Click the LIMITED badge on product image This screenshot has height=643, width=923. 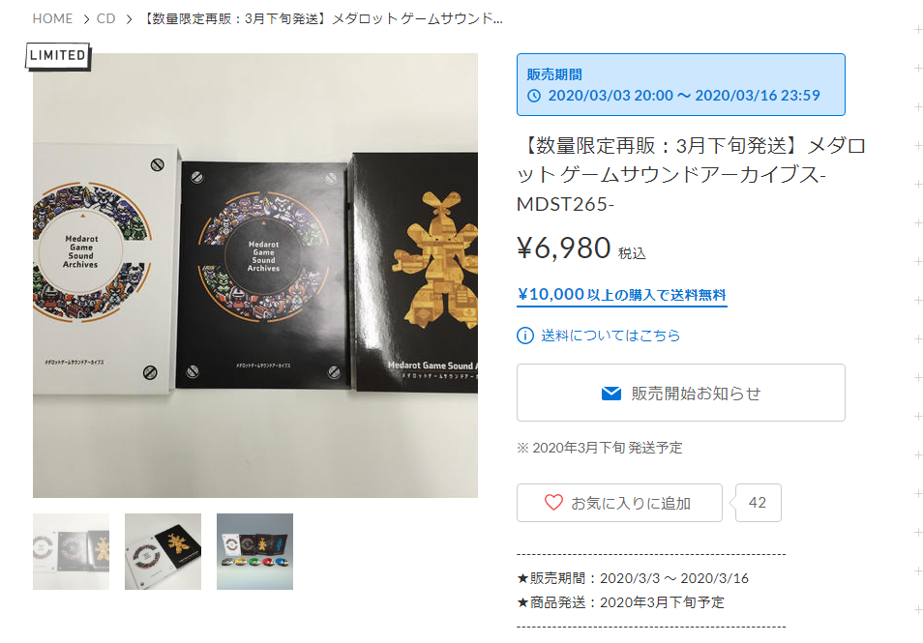coord(58,56)
